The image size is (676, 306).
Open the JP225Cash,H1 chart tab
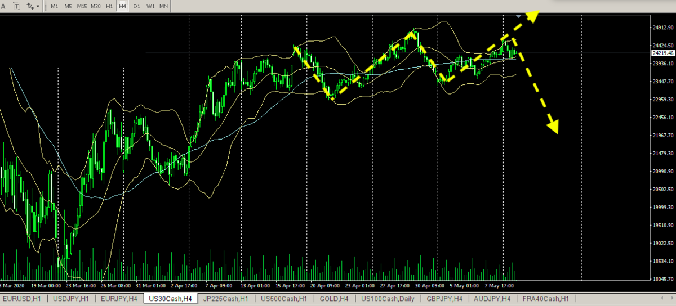point(226,299)
